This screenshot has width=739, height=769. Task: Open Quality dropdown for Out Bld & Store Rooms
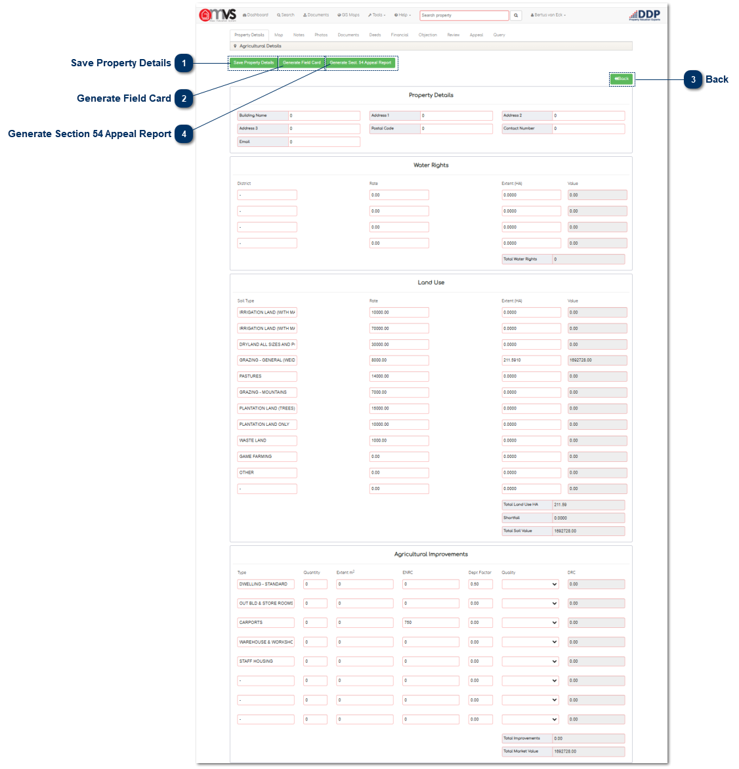pyautogui.click(x=530, y=603)
